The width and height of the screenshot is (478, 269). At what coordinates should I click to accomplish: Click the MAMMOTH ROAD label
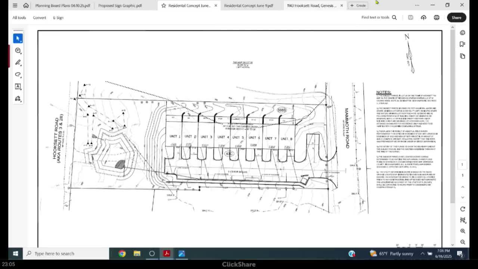[347, 128]
